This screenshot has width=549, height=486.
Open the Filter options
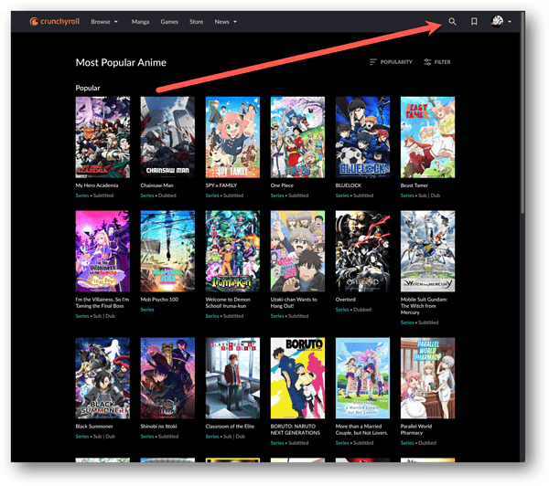437,62
